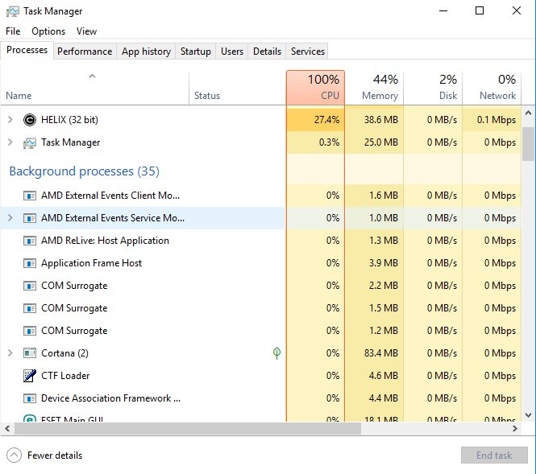The height and width of the screenshot is (474, 536).
Task: Click the vertical scrollbar thumb
Action: coord(529,144)
